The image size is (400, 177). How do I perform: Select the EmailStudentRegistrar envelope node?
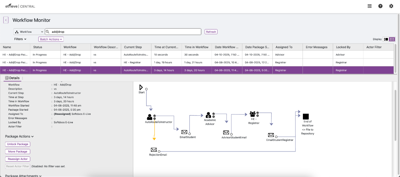[271, 135]
